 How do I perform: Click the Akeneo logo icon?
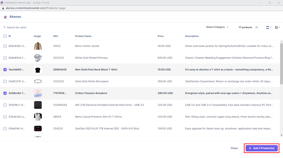pyautogui.click(x=5, y=17)
